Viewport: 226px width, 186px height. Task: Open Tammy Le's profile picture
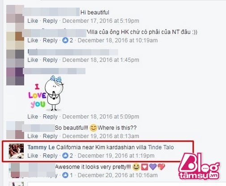(x=16, y=151)
